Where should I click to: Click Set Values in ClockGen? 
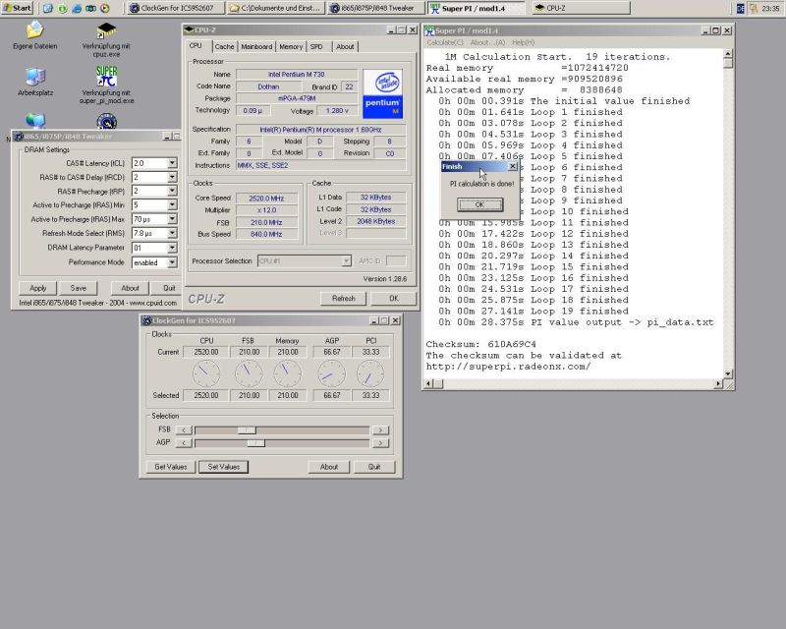coord(224,467)
